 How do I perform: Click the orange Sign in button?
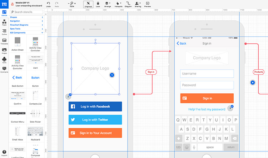pyautogui.click(x=207, y=98)
